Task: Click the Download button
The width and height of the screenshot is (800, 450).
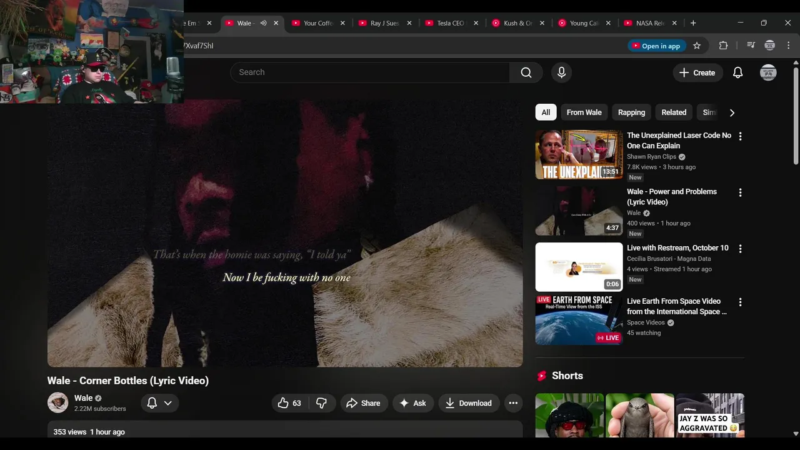Action: 469,403
